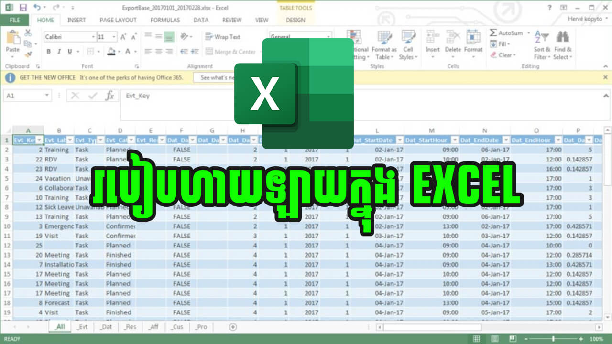Screen dimensions: 612x344
Task: Open the Fill Color dropdown arrow
Action: pos(120,52)
